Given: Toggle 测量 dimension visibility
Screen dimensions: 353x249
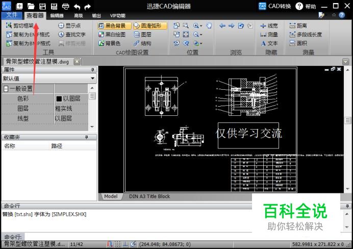Looking at the screenshot, I should [x=269, y=35].
